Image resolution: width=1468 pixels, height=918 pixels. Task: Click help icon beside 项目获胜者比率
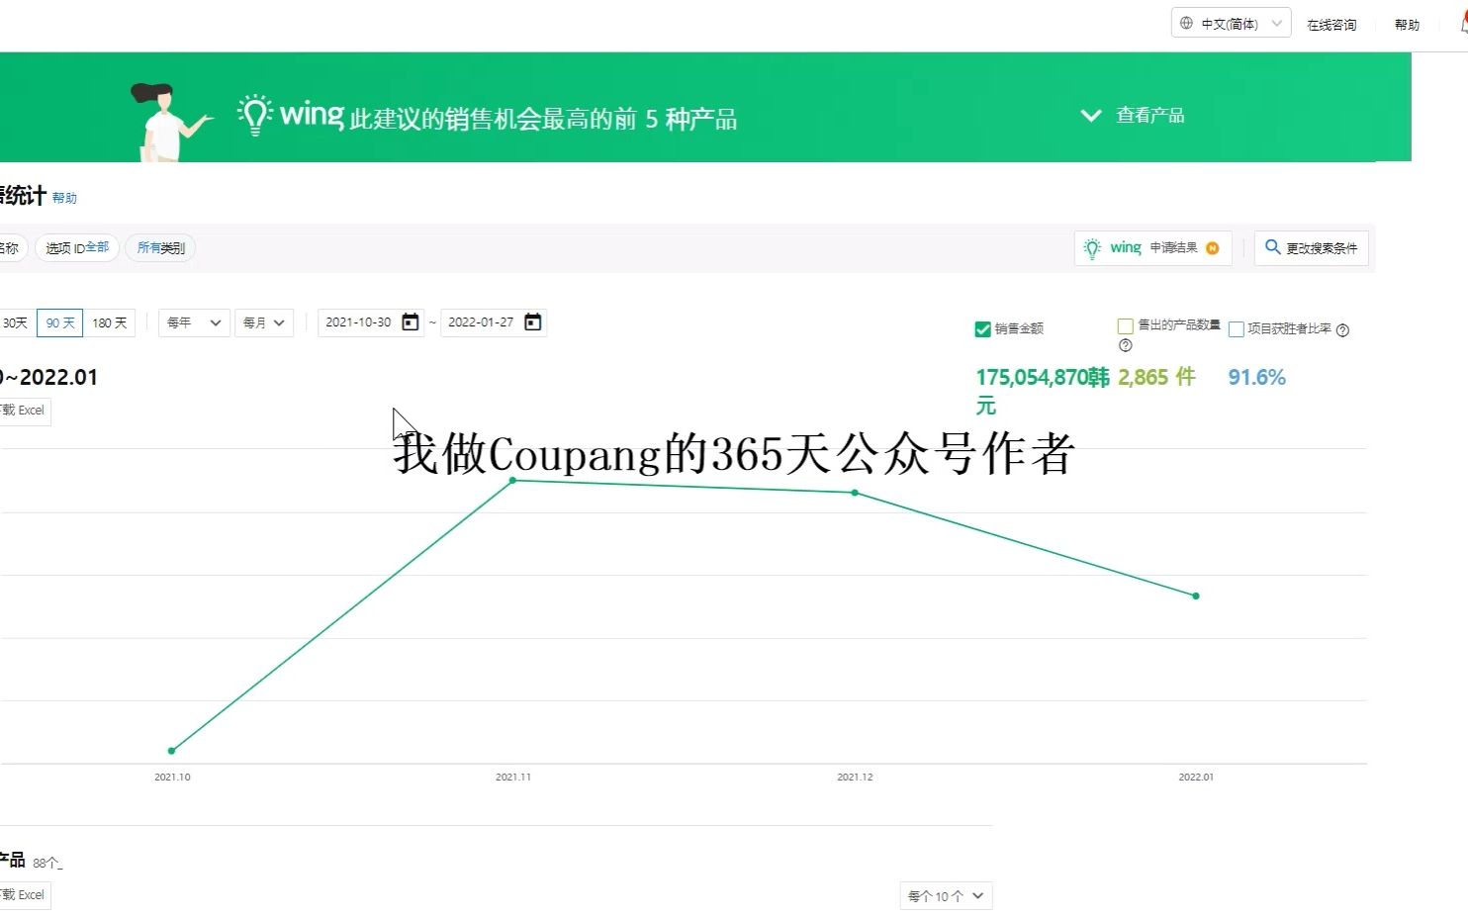[1342, 330]
